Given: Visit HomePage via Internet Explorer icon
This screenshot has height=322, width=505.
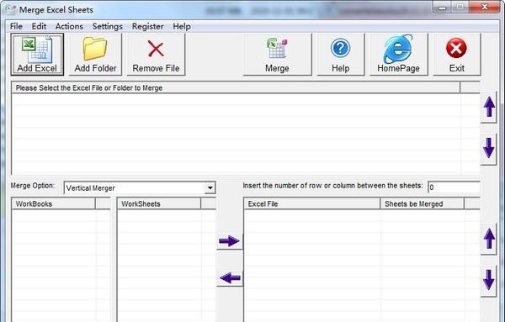Looking at the screenshot, I should pyautogui.click(x=398, y=55).
